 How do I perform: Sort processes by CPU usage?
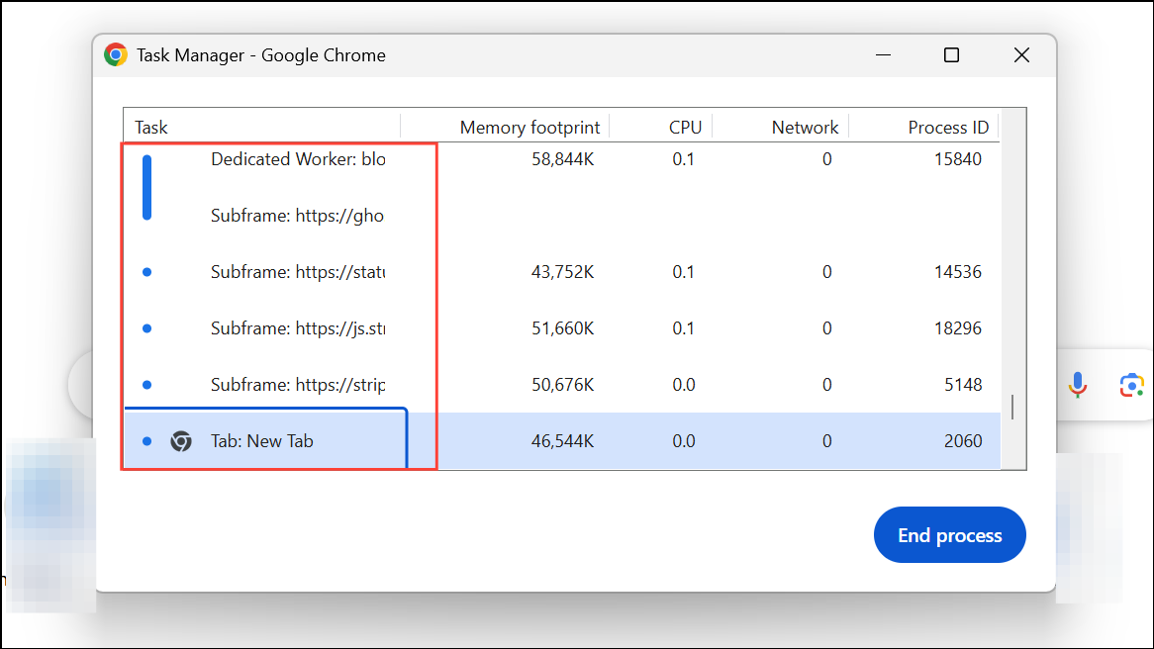pyautogui.click(x=685, y=127)
